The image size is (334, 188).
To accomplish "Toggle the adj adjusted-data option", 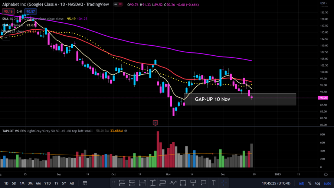I will pyautogui.click(x=301, y=183).
